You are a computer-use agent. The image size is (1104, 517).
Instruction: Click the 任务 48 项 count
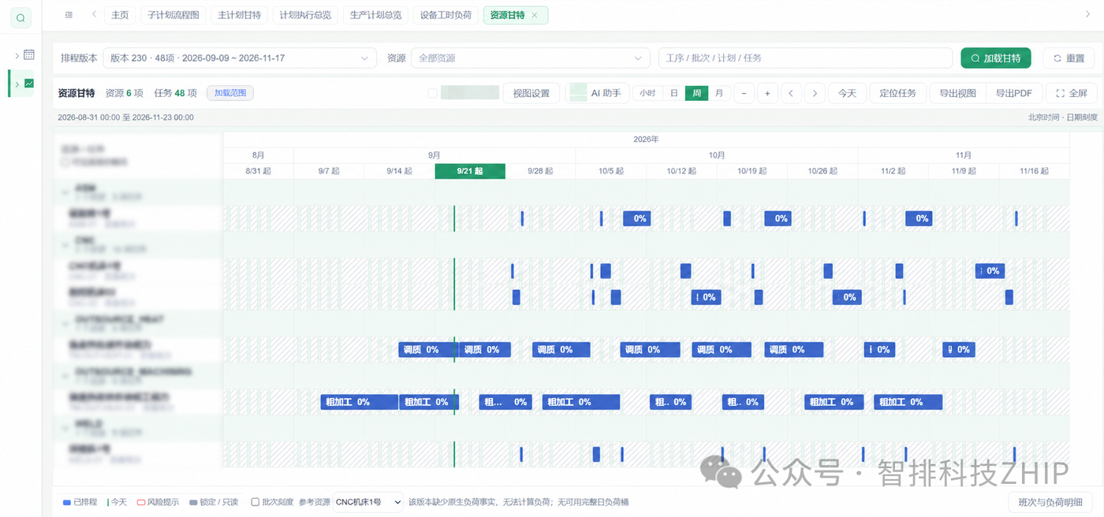176,93
